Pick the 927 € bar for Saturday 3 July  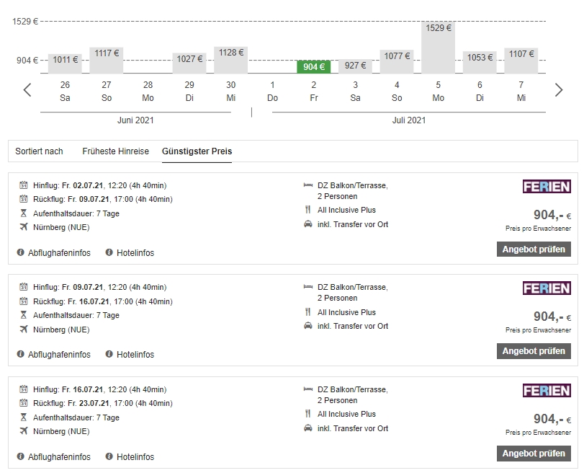(x=355, y=66)
